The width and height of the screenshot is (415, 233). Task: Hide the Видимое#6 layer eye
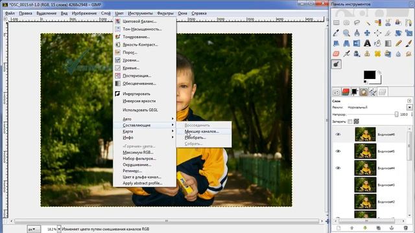338,135
